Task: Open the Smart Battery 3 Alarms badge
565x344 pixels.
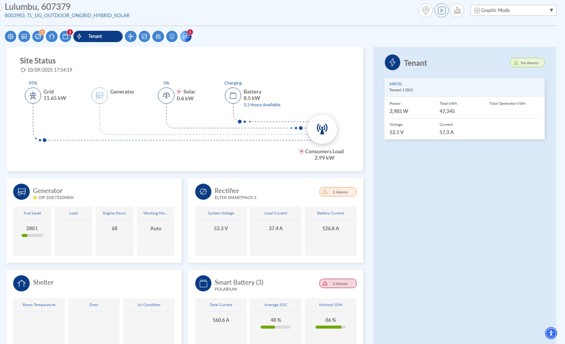Action: pos(338,284)
